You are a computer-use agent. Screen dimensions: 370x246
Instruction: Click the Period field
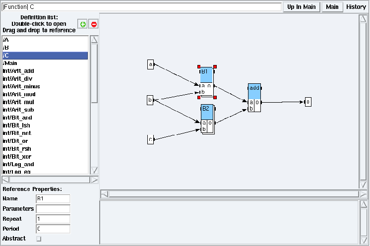pyautogui.click(x=53, y=229)
